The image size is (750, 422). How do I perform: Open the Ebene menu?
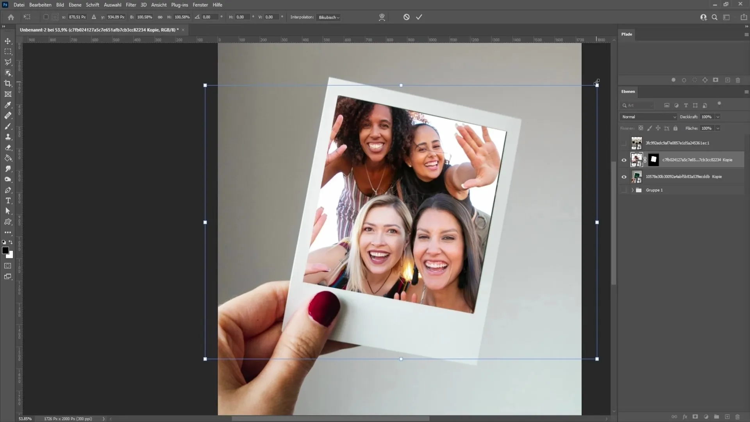[x=75, y=5]
